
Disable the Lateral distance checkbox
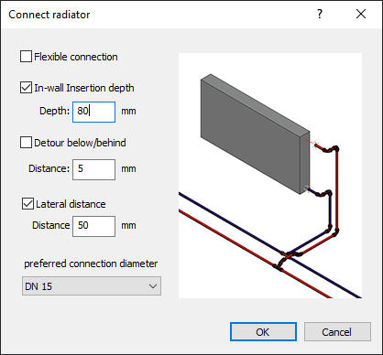(27, 204)
